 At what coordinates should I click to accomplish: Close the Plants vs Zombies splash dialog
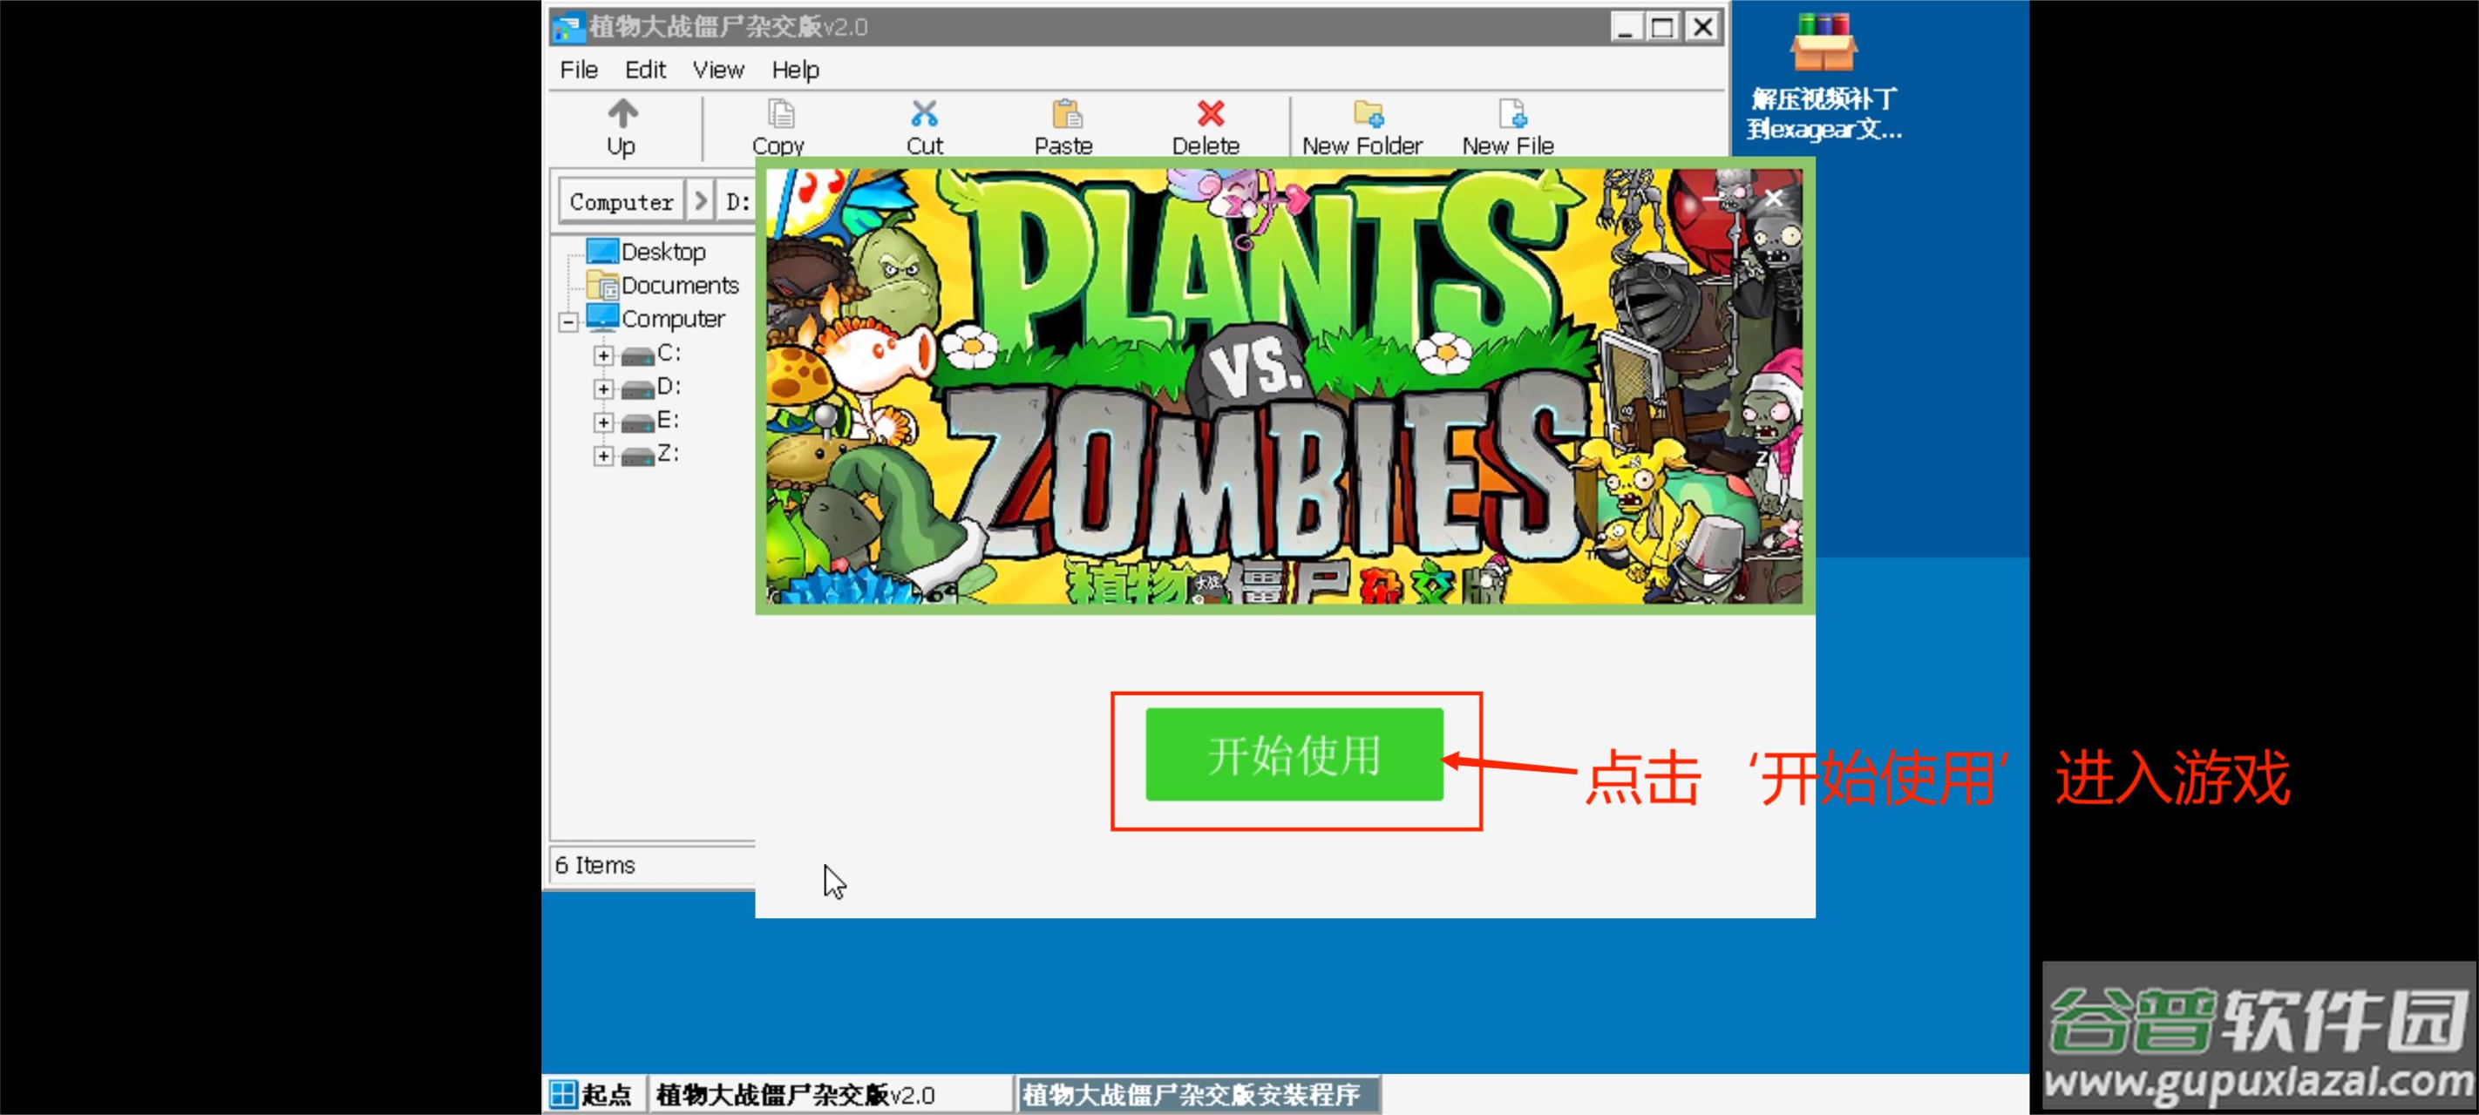pyautogui.click(x=1773, y=199)
